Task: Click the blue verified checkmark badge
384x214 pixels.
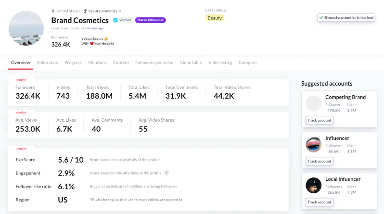Action: pyautogui.click(x=115, y=20)
